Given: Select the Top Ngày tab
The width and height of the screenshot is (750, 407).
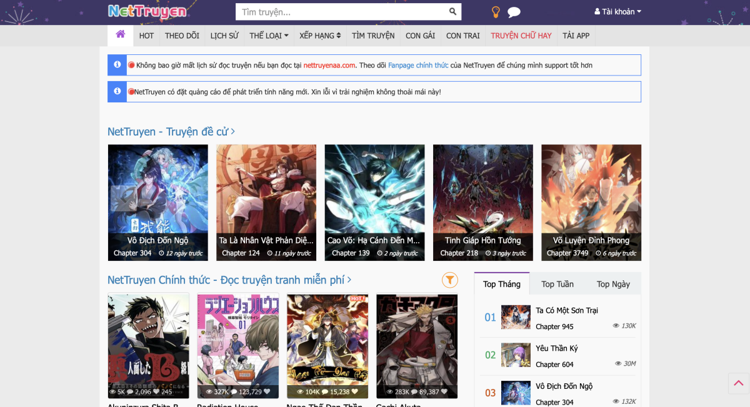Looking at the screenshot, I should 613,284.
